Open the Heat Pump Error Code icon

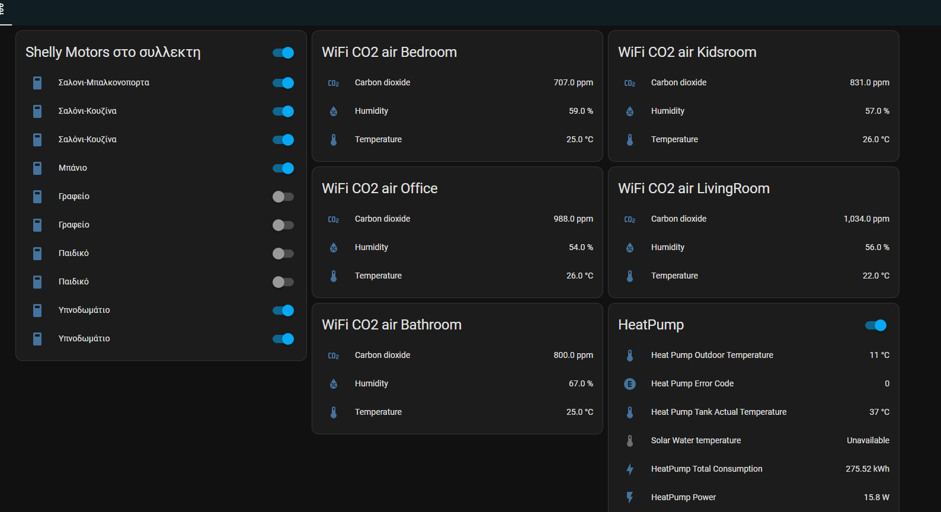pyautogui.click(x=630, y=384)
